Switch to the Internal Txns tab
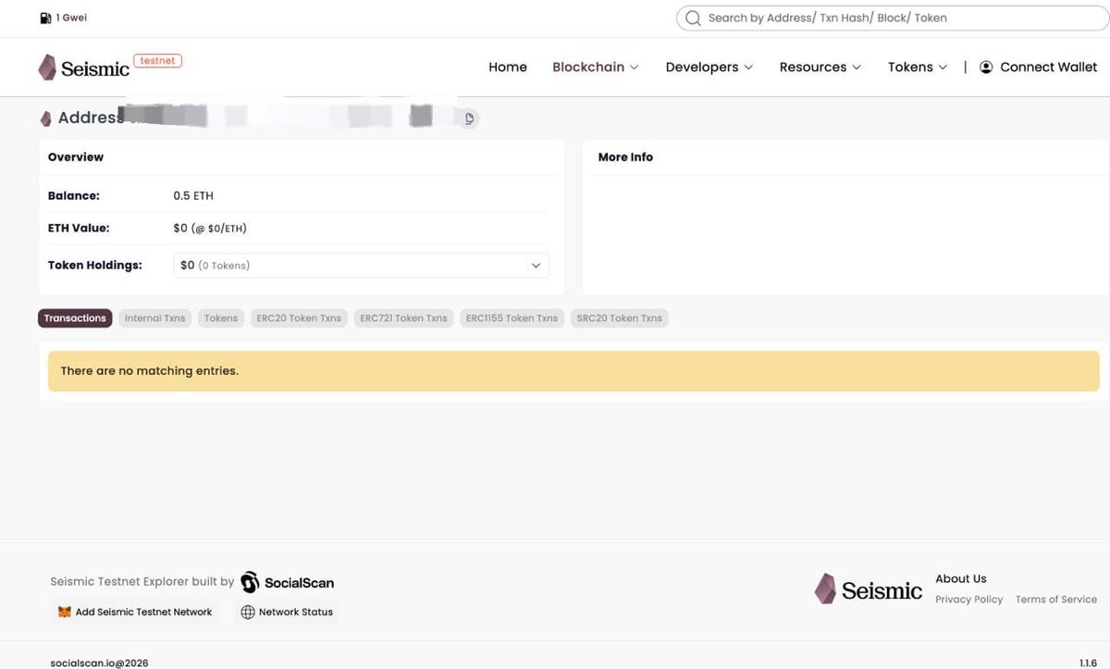The image size is (1110, 669). pyautogui.click(x=154, y=317)
